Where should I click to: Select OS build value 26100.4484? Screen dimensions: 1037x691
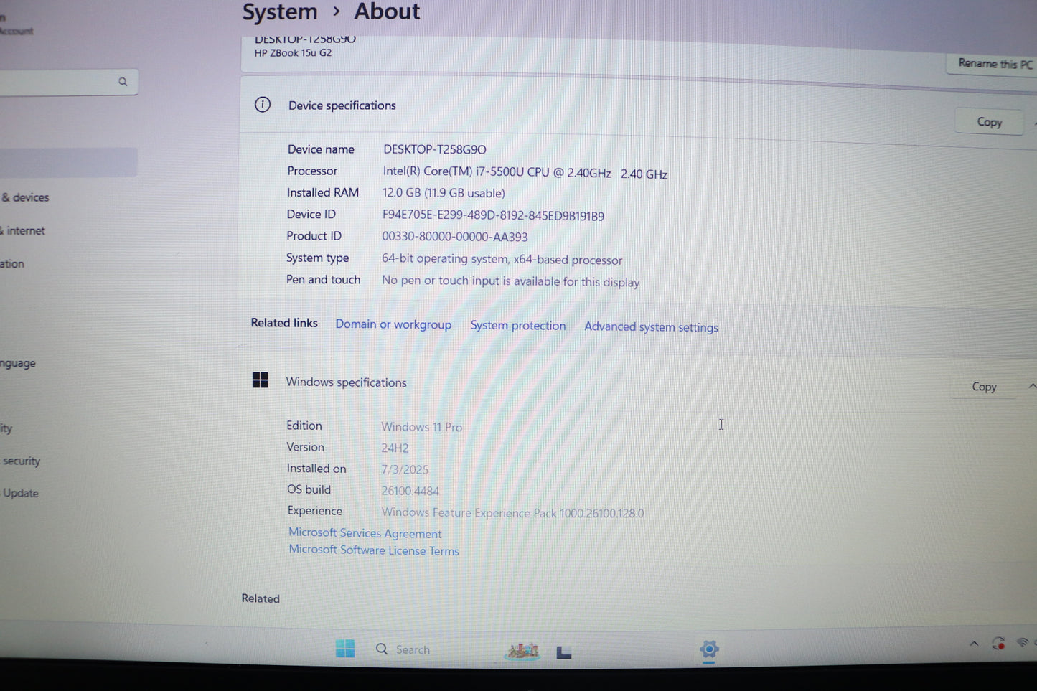[x=410, y=491]
